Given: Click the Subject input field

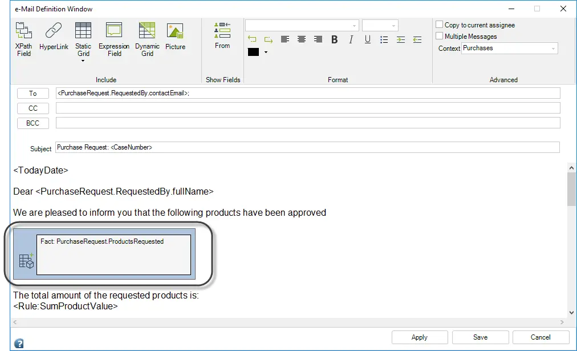Looking at the screenshot, I should (308, 147).
